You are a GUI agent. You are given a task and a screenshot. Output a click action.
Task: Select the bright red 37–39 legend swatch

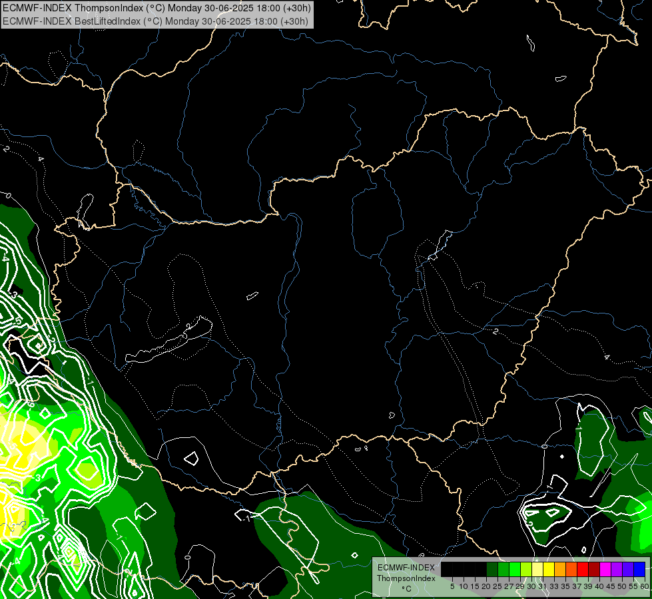[583, 569]
